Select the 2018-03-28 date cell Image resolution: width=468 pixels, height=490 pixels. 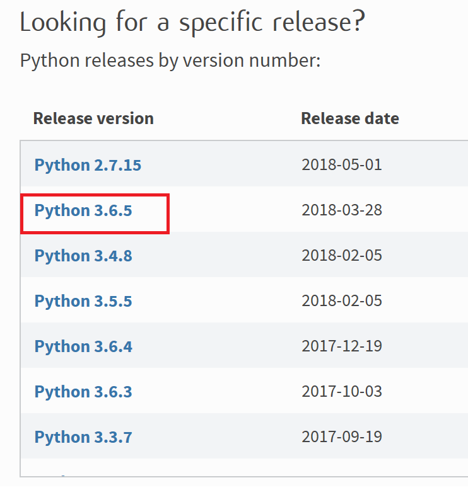[342, 210]
